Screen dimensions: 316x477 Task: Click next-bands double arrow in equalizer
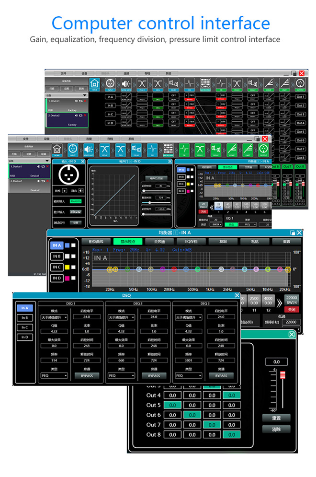(279, 302)
